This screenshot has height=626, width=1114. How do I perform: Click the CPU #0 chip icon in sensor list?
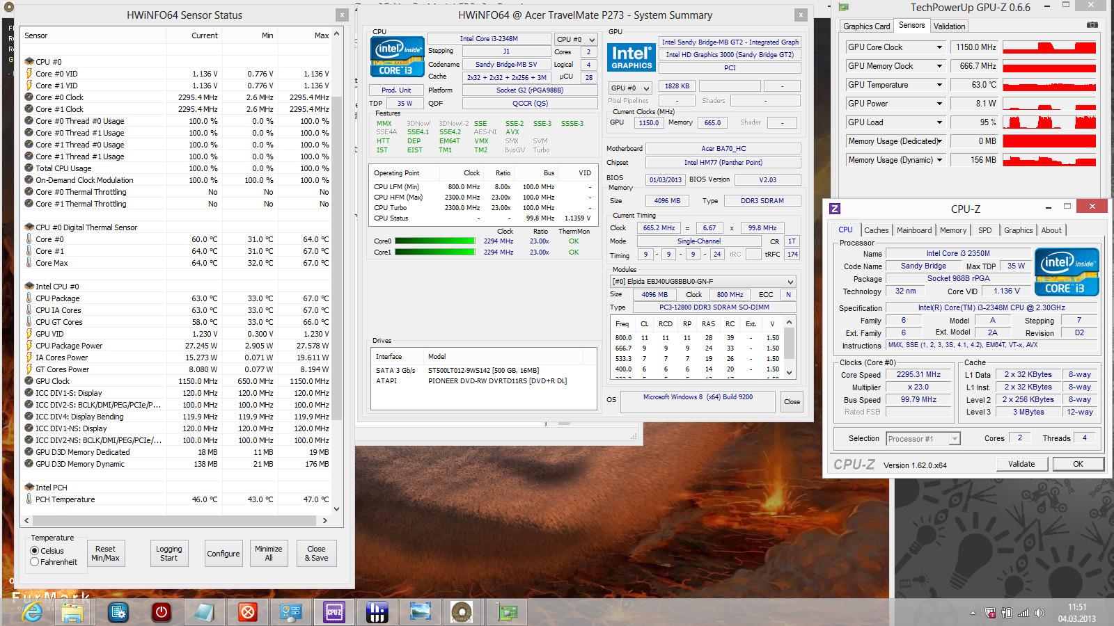pyautogui.click(x=29, y=62)
